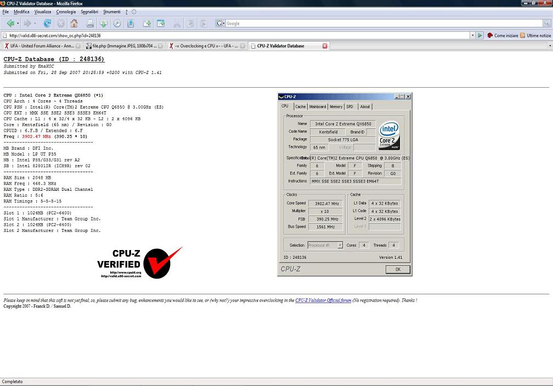Image resolution: width=553 pixels, height=386 pixels.
Task: Click the 'MB Model : LP UT P35' line
Action: [x=30, y=154]
